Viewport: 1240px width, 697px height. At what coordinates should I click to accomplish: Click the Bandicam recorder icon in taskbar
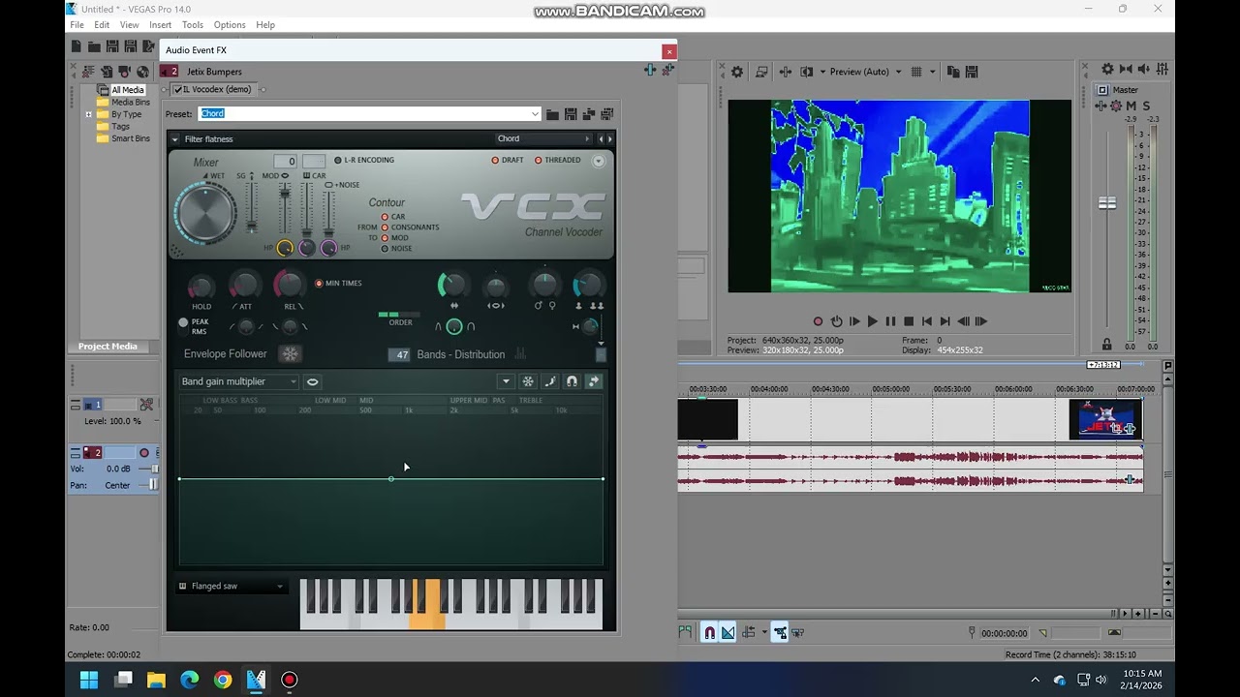point(289,680)
